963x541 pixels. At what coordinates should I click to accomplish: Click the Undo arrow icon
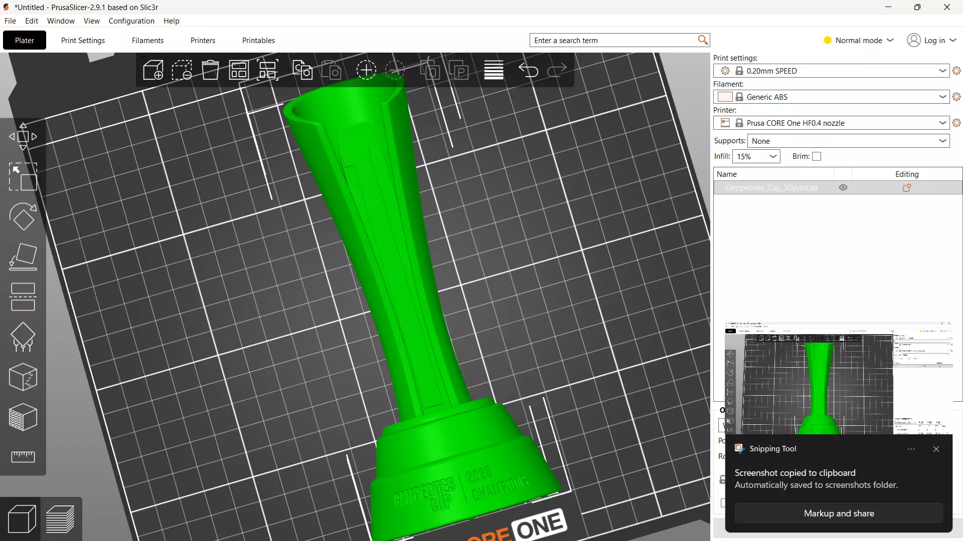click(x=528, y=70)
